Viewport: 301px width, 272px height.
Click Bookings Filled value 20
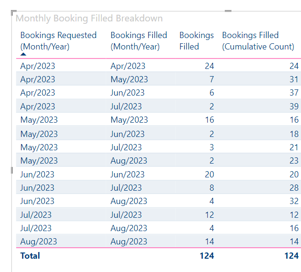(210, 175)
